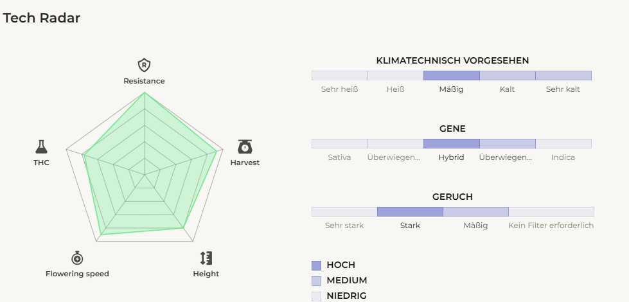
Task: Click the Resistance shield icon
Action: [144, 65]
